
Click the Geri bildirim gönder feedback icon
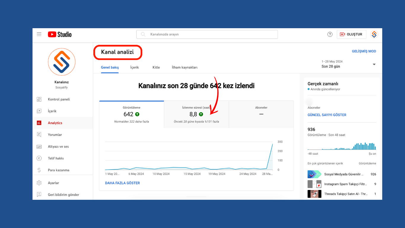point(39,195)
